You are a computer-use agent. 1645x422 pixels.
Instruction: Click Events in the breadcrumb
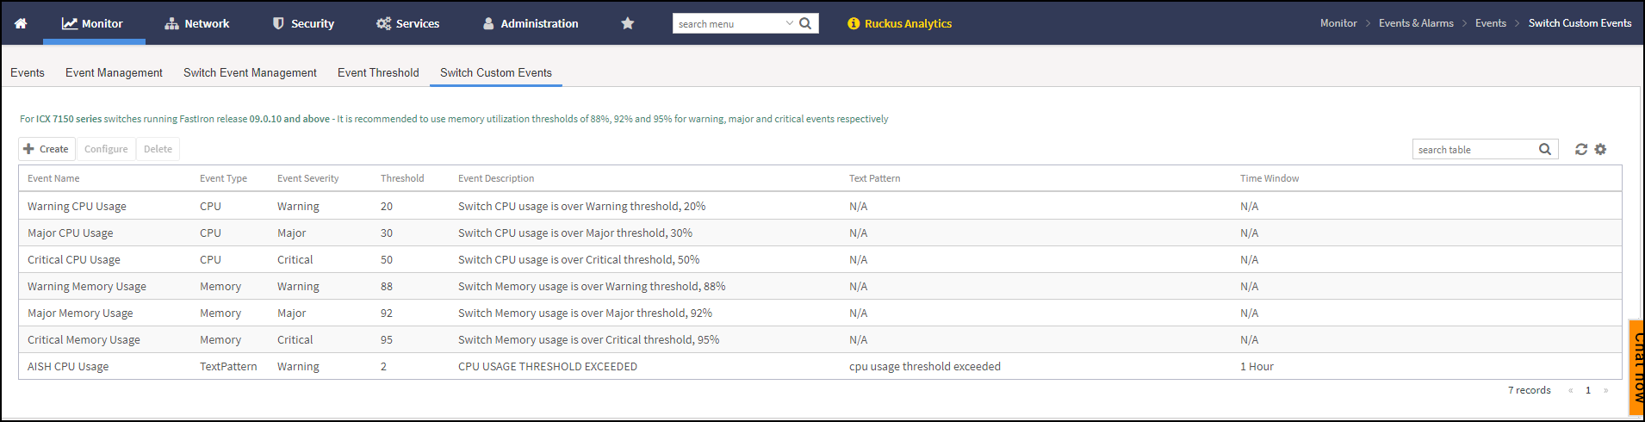click(x=1491, y=23)
